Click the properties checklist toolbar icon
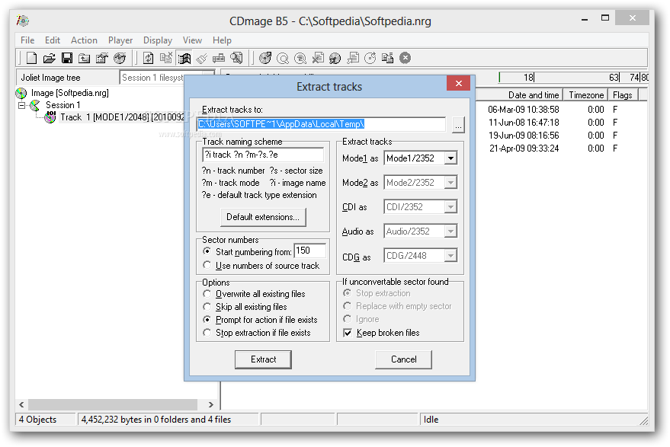Screen dimensions: 670x447 (101, 58)
